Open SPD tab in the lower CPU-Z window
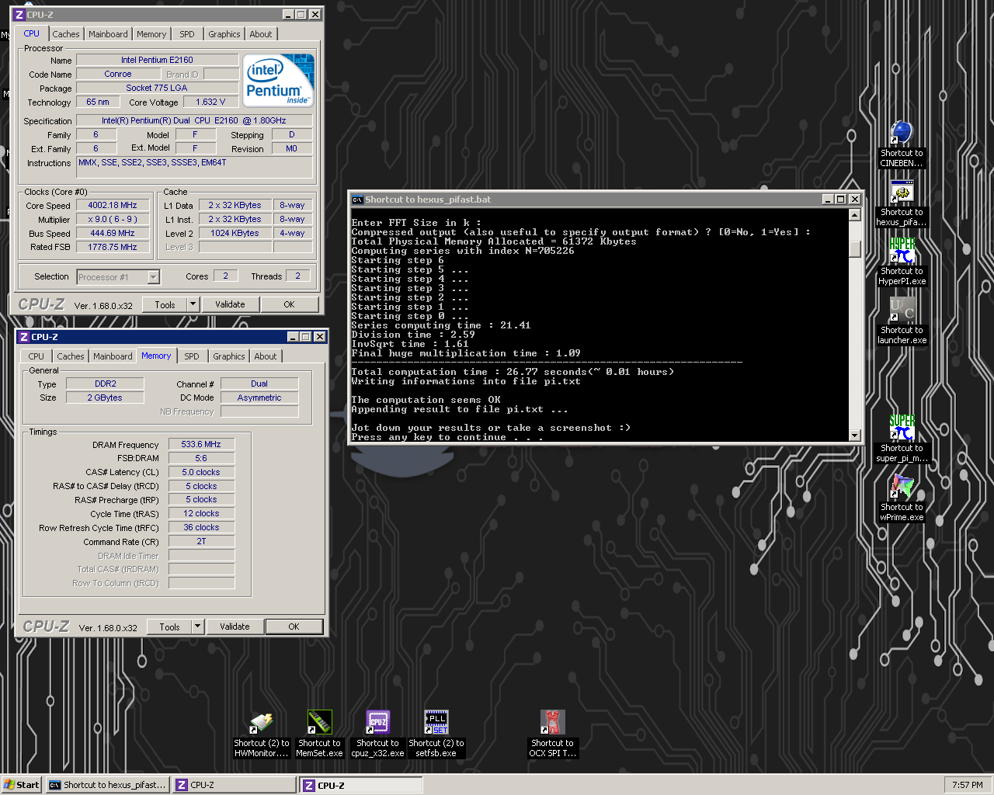Image resolution: width=994 pixels, height=795 pixels. coord(192,356)
